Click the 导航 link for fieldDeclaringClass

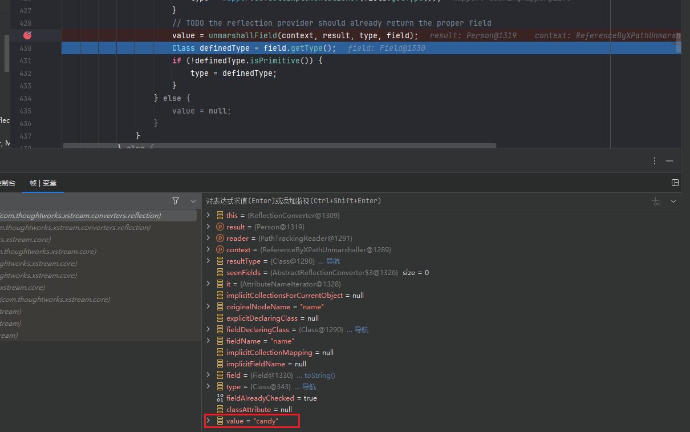click(361, 330)
